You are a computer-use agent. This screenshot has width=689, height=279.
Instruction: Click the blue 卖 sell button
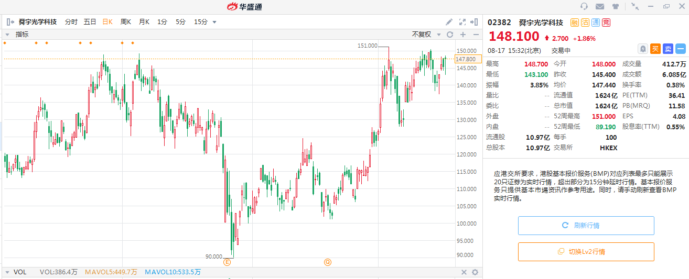668,49
